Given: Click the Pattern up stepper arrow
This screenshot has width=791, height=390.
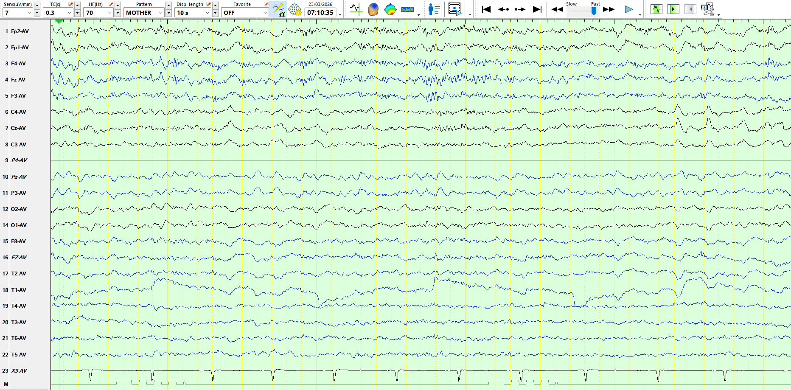Looking at the screenshot, I should (168, 5).
